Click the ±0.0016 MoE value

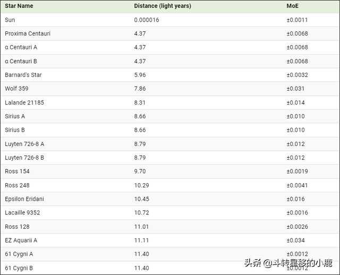click(x=297, y=213)
